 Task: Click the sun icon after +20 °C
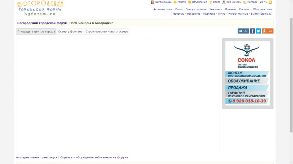click(x=270, y=2)
